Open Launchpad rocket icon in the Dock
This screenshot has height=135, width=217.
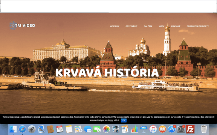pyautogui.click(x=32, y=129)
